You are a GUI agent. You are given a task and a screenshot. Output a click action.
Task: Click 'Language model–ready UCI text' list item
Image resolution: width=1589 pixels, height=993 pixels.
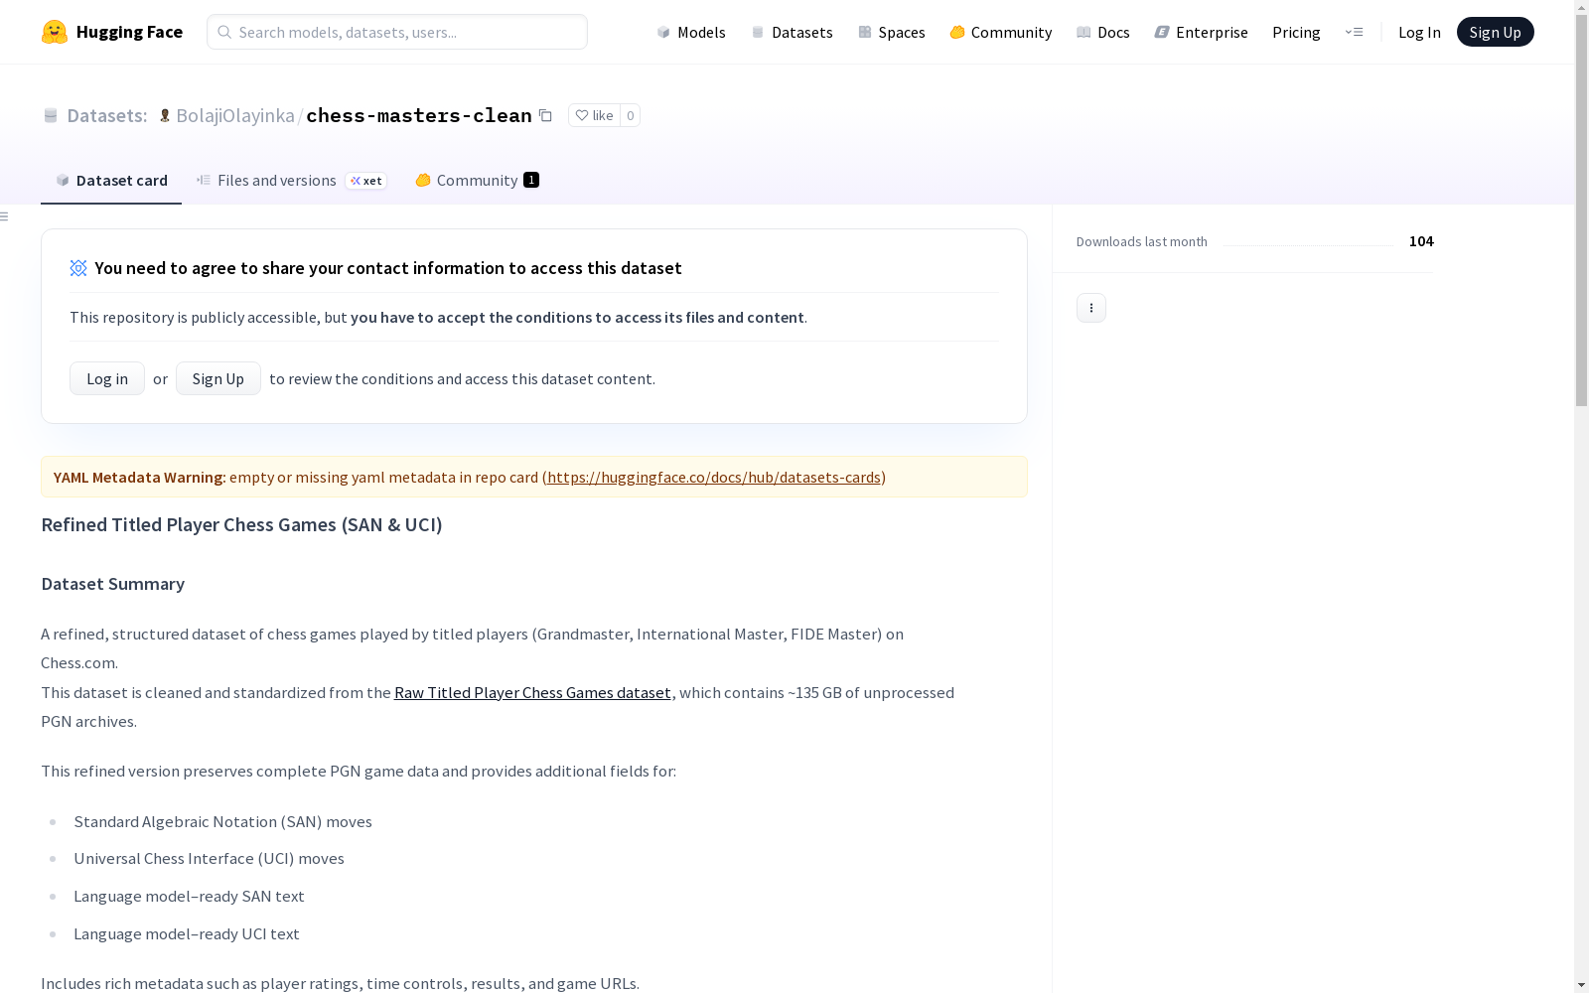point(187,933)
